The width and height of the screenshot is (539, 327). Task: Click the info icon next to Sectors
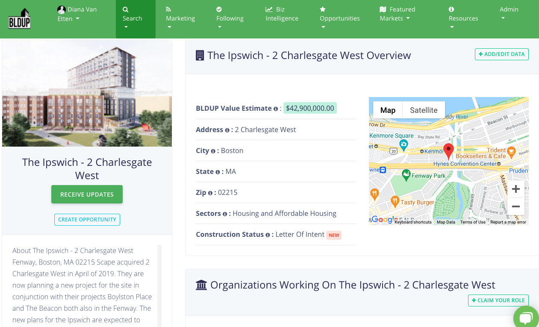tap(225, 214)
